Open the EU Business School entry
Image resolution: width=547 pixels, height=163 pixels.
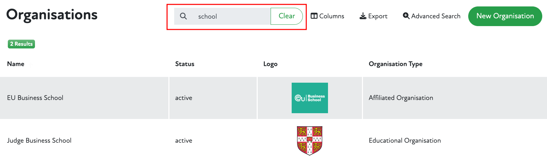click(x=35, y=98)
